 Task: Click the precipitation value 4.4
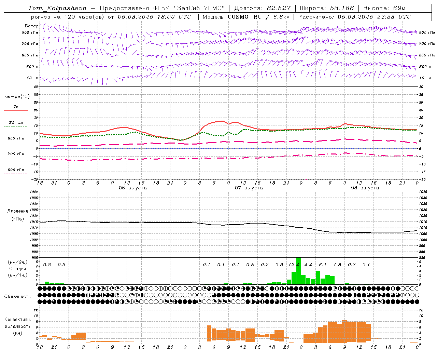coord(308,265)
